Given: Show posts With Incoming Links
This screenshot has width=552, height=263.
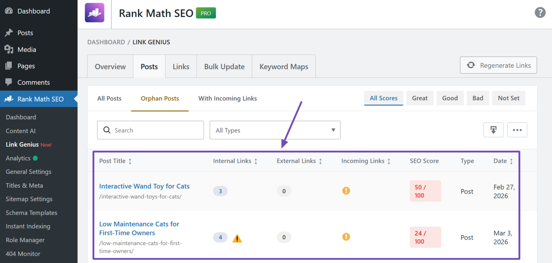Looking at the screenshot, I should point(228,98).
